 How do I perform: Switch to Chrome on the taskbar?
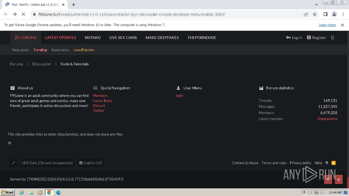point(49,192)
